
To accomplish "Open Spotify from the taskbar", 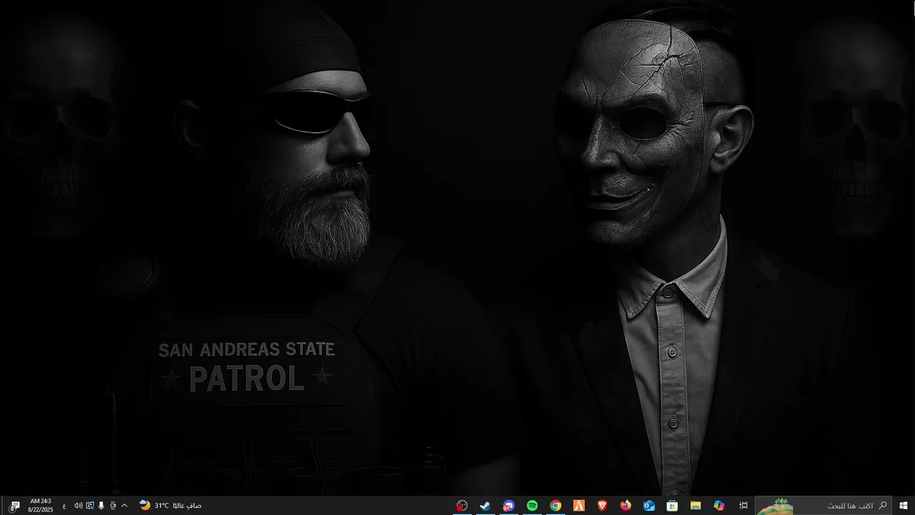I will coord(532,506).
